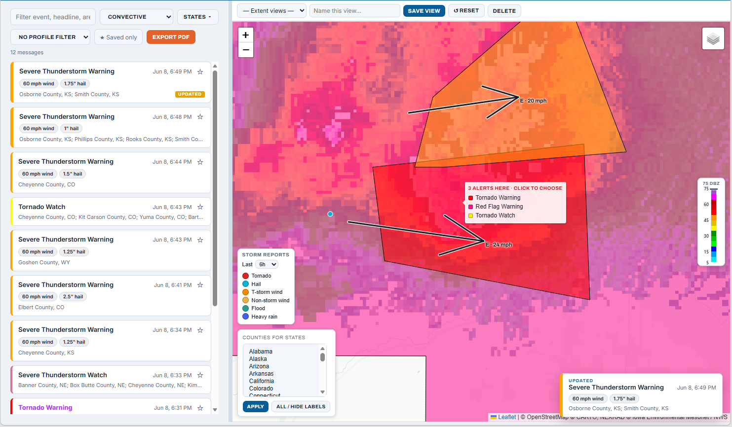
Task: Choose Red Flag Warning in the alerts popup
Action: pos(499,207)
